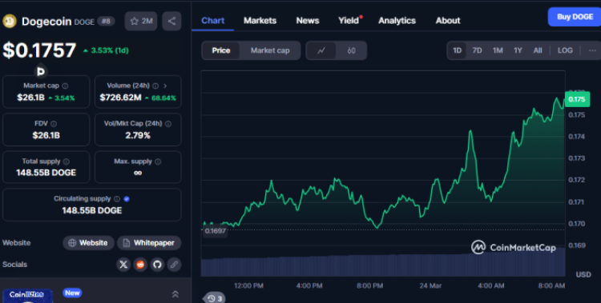Open the Website link button
This screenshot has width=601, height=303.
88,243
